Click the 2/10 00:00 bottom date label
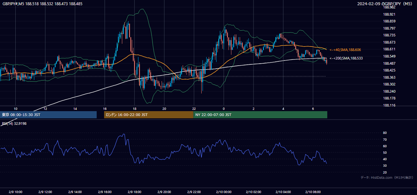 pos(224,192)
